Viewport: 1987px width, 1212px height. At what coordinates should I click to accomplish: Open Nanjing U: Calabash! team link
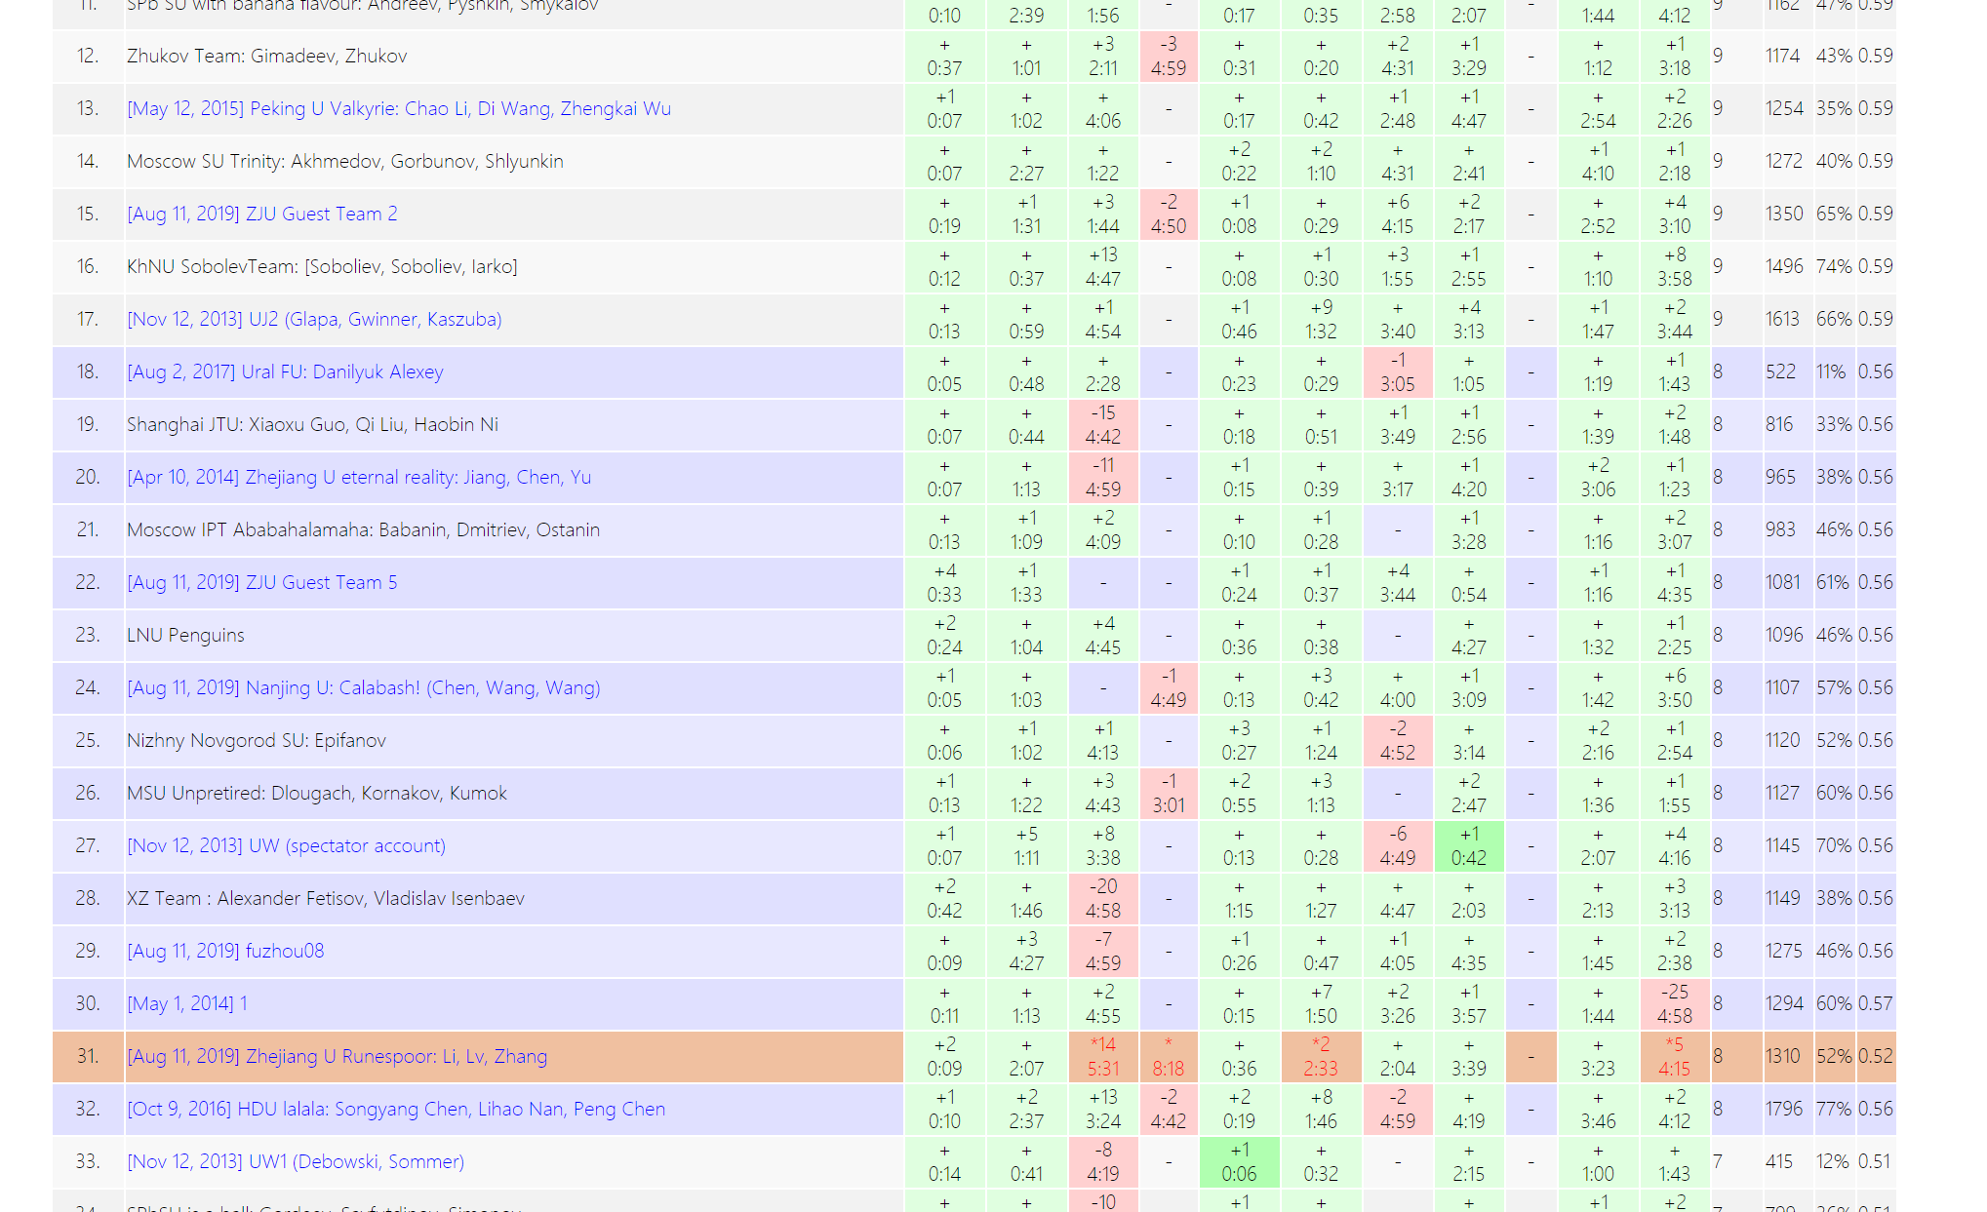(364, 687)
